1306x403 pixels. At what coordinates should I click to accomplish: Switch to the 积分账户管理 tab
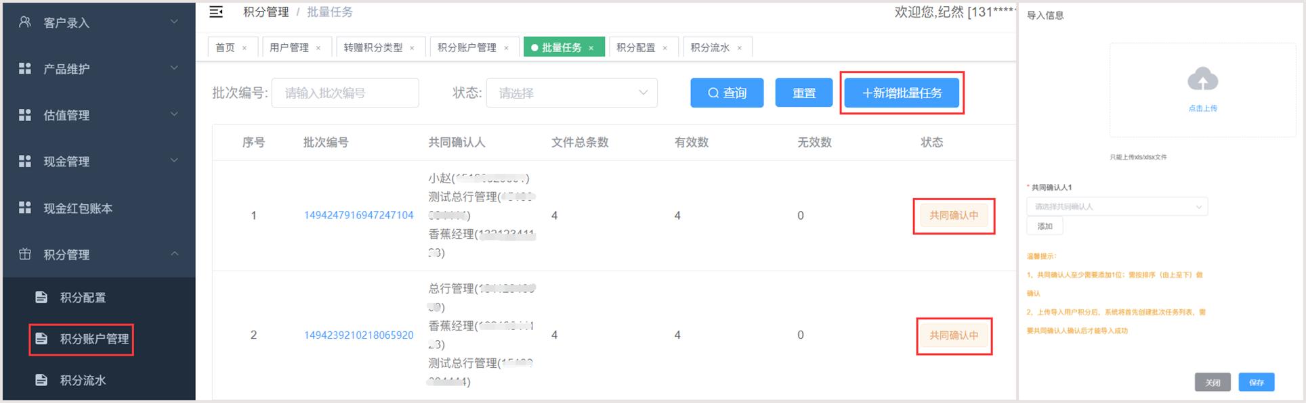click(467, 48)
